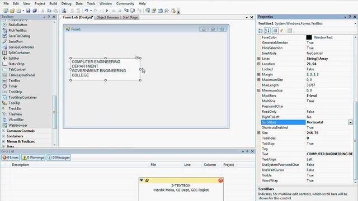Click the Events lightning icon in Properties
Image resolution: width=358 pixels, height=201 pixels.
pyautogui.click(x=282, y=31)
